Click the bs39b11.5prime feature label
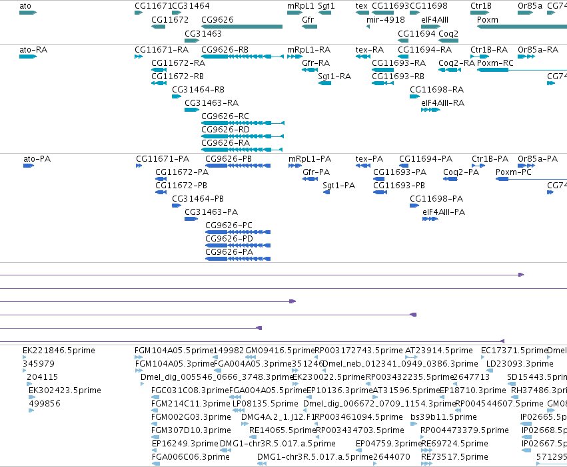 point(443,417)
